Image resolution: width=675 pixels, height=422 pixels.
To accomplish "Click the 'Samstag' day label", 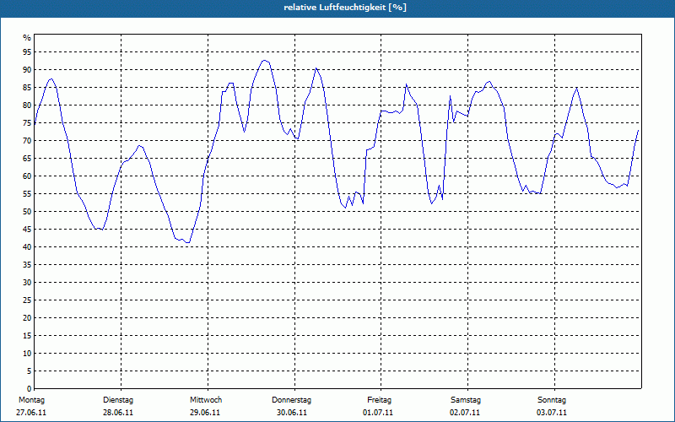I will pyautogui.click(x=466, y=400).
